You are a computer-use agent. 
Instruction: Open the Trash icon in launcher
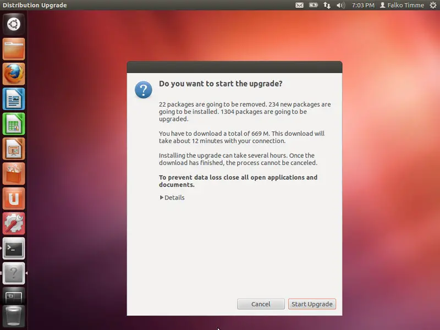click(14, 317)
